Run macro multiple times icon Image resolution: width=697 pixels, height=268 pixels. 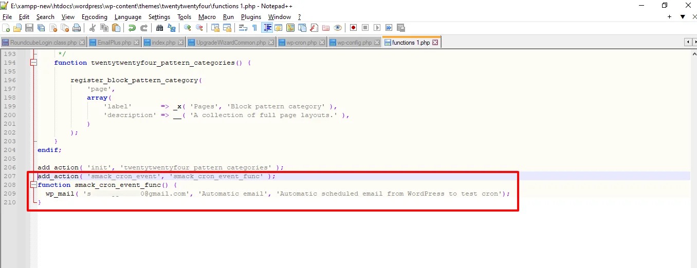pos(389,28)
